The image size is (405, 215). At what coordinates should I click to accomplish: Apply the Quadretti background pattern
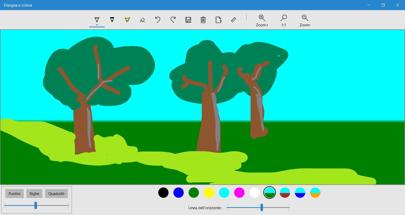56,193
